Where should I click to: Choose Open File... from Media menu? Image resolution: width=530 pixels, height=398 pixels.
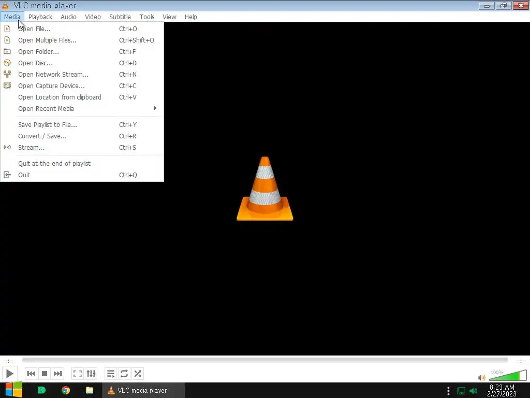pos(82,29)
